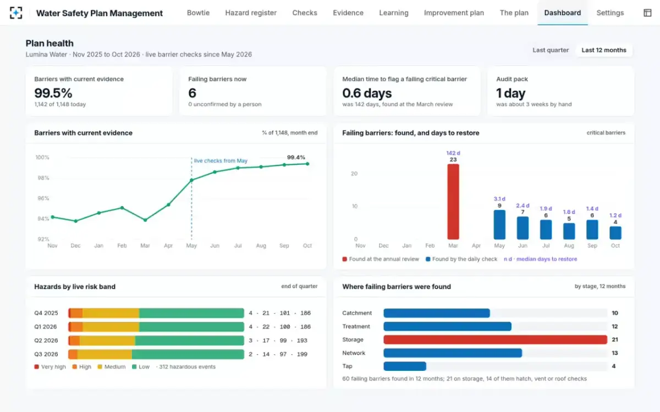Open the Failing barriers now card
Image resolution: width=660 pixels, height=412 pixels.
tap(253, 91)
